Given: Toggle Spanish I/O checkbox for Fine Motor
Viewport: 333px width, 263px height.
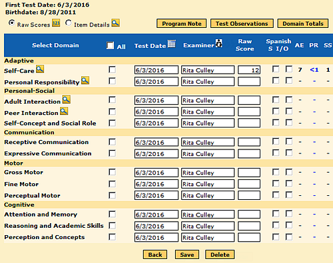Looking at the screenshot, I should coord(289,183).
